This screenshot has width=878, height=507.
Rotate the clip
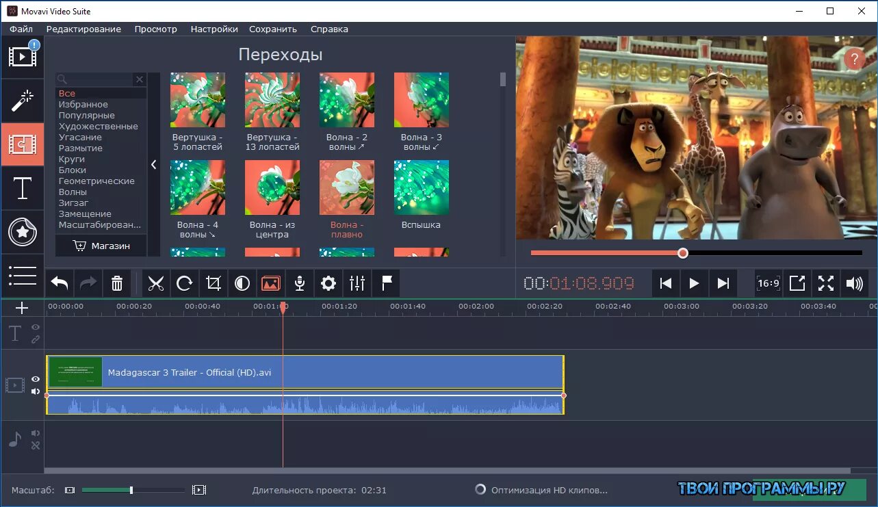click(185, 283)
